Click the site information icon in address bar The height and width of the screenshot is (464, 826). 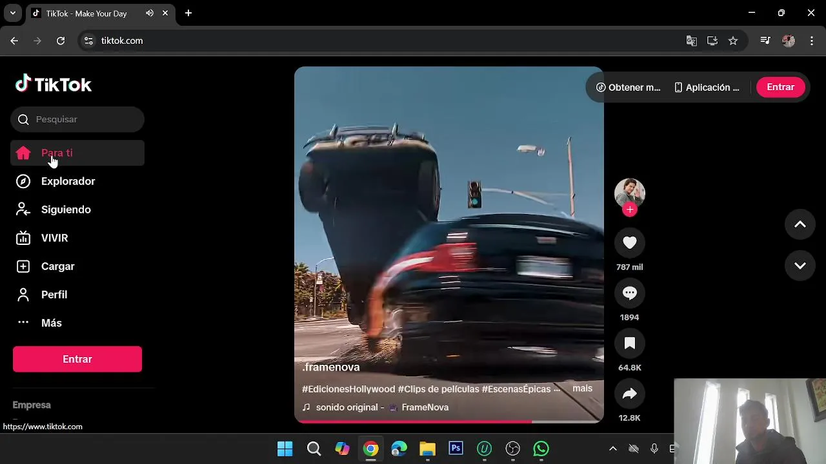pos(89,41)
